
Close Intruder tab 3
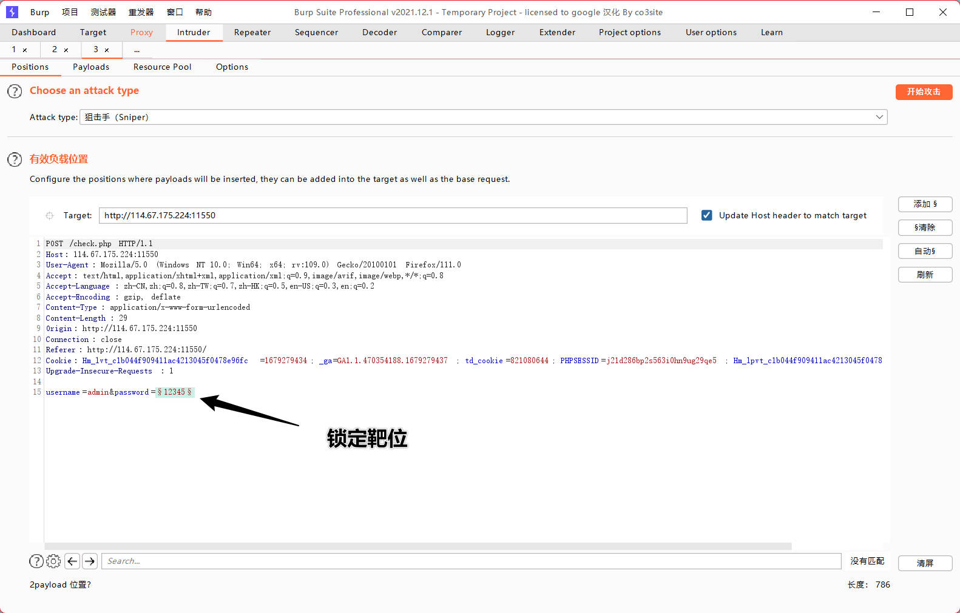click(x=107, y=50)
